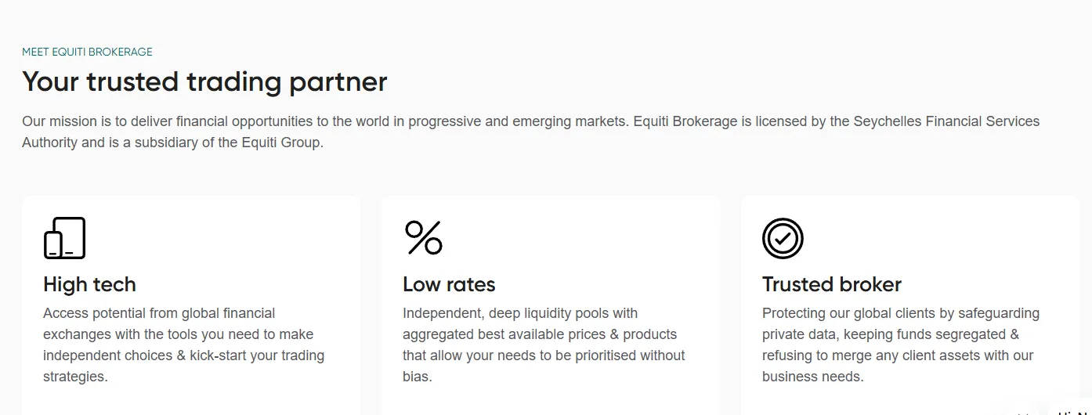Click the devices icon above High tech
The width and height of the screenshot is (1092, 415).
[64, 238]
